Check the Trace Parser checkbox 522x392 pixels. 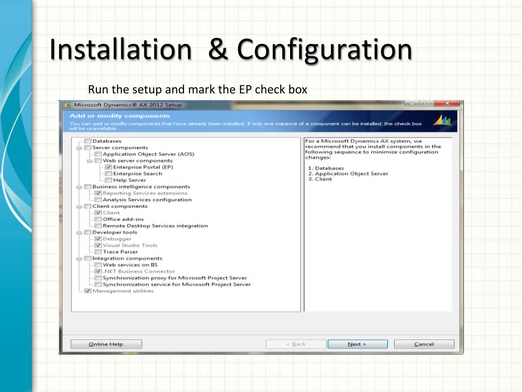[x=98, y=252]
